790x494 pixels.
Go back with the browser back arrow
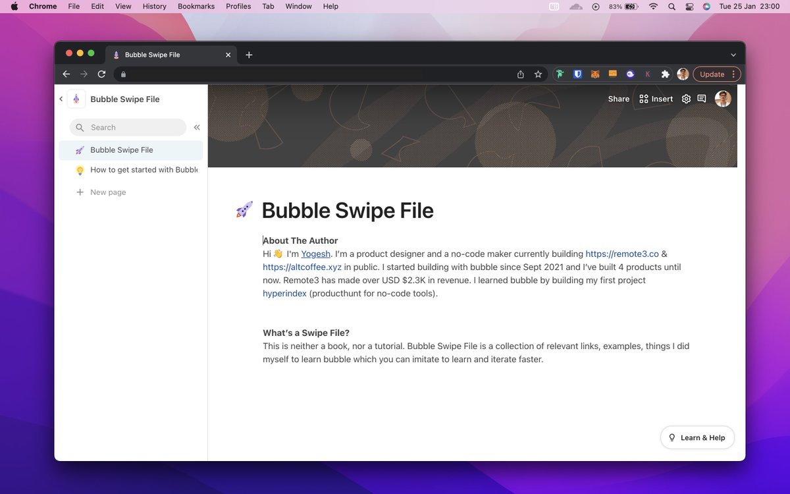(66, 74)
